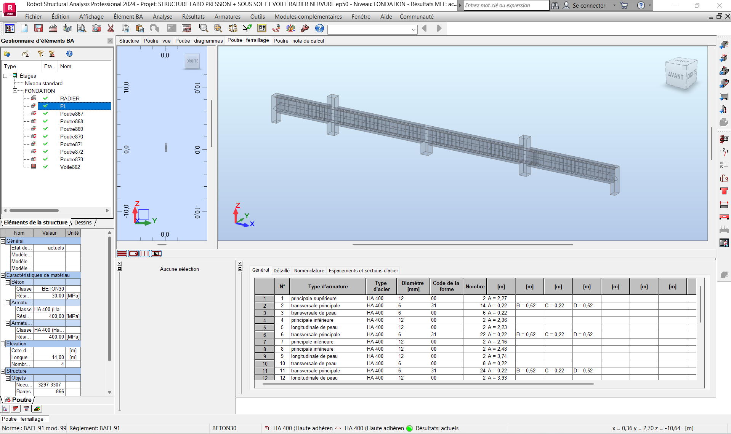Image resolution: width=731 pixels, height=434 pixels.
Task: Click the red floppy disk save icon
Action: (x=38, y=29)
